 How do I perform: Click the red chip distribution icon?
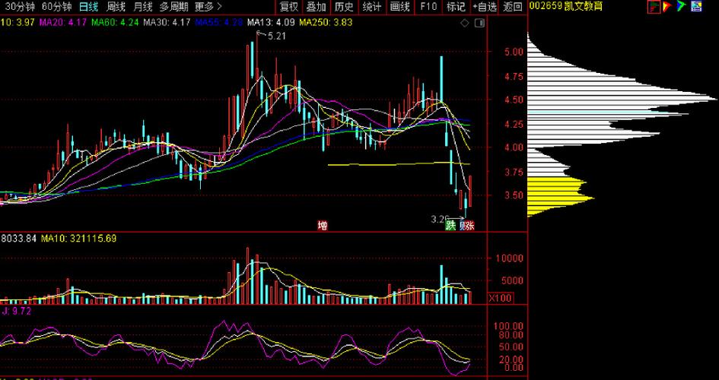654,7
